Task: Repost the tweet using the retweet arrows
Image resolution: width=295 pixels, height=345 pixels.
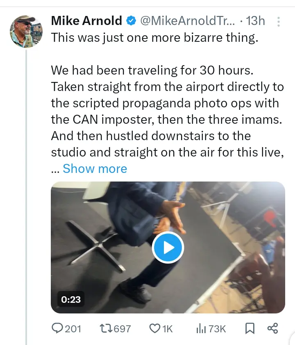Action: pyautogui.click(x=105, y=328)
